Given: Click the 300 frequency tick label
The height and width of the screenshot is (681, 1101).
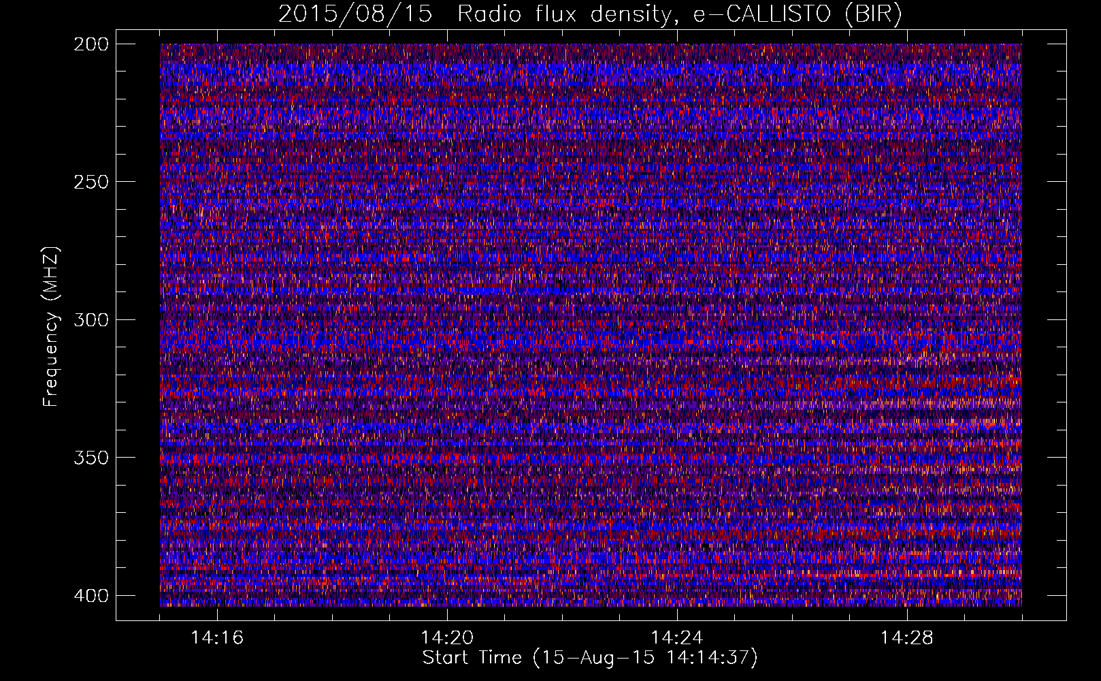Looking at the screenshot, I should tap(91, 320).
